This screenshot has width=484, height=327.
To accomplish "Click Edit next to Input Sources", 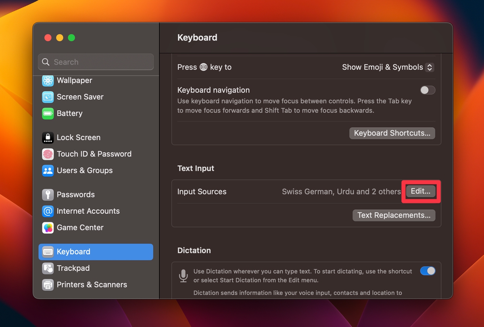I will pos(421,191).
